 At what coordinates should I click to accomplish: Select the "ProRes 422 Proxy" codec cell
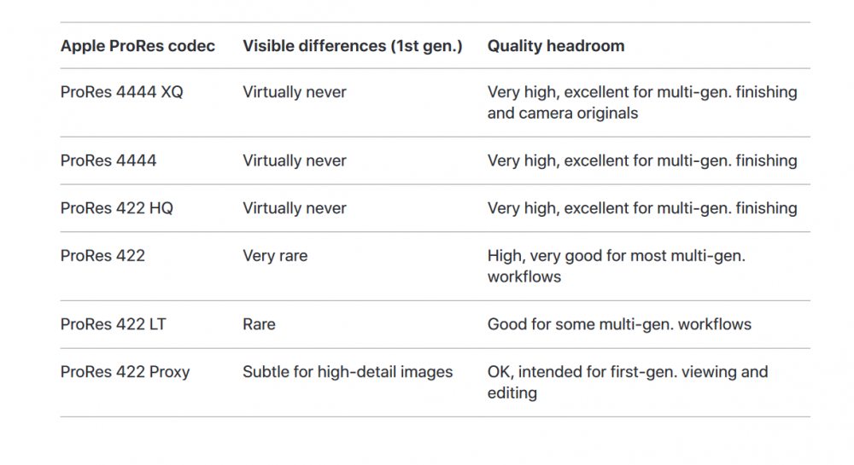click(125, 372)
